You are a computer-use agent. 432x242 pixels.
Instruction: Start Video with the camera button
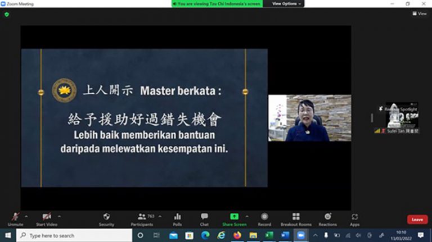point(47,217)
